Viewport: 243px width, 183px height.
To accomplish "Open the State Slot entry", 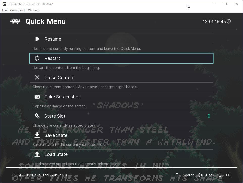I will coord(121,116).
